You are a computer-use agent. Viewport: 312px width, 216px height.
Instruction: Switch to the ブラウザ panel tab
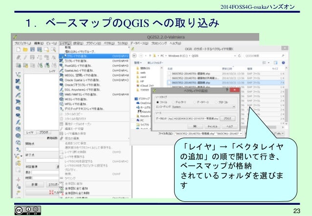click(44, 132)
